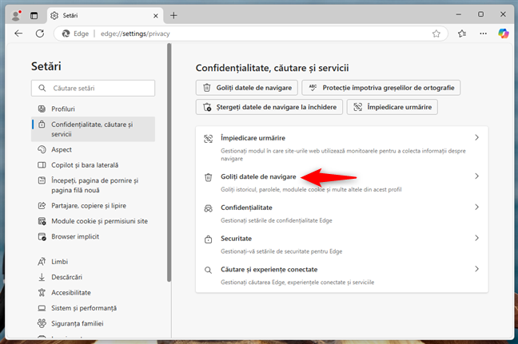This screenshot has width=518, height=344.
Task: Open Descărcări settings section
Action: click(94, 277)
